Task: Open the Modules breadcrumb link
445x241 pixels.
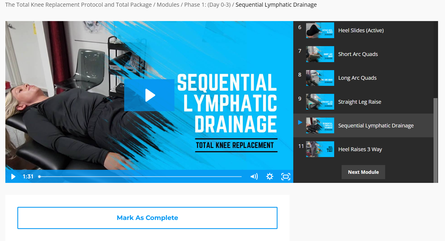Action: click(168, 5)
